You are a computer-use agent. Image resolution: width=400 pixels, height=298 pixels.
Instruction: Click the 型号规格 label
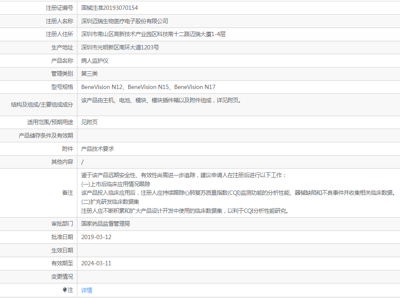coord(62,87)
